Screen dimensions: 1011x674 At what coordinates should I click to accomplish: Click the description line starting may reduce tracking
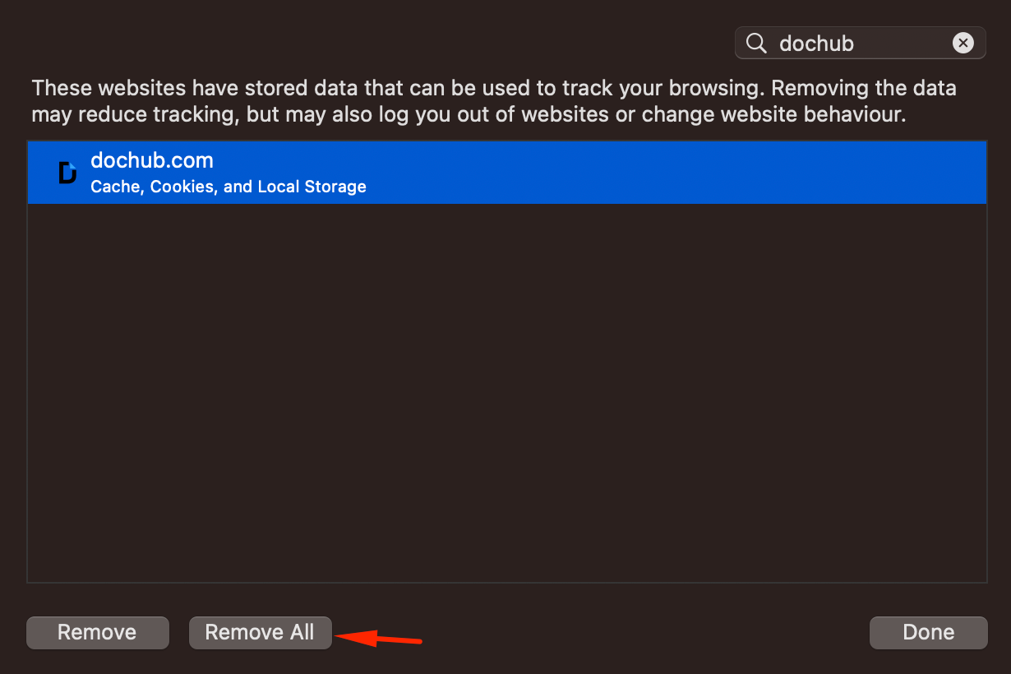click(x=469, y=113)
